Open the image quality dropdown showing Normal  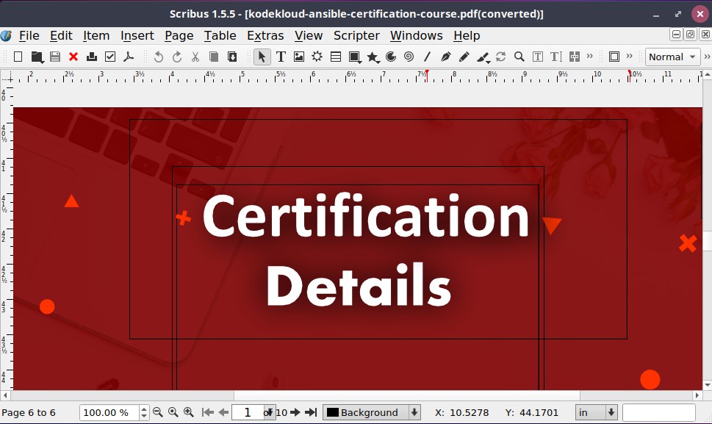coord(672,57)
